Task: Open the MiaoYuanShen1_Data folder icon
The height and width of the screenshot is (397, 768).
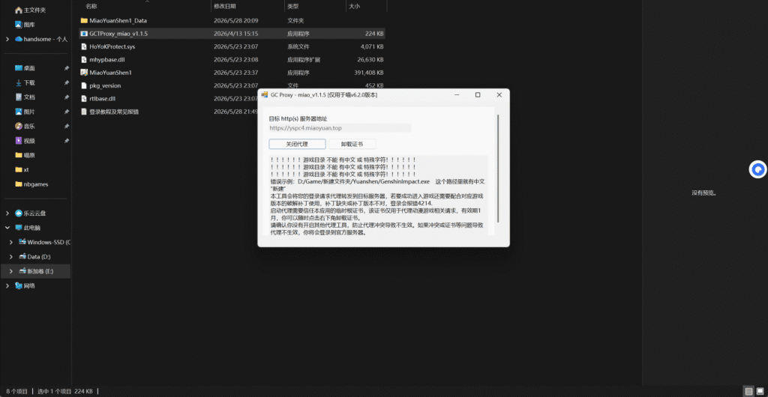Action: coord(84,20)
